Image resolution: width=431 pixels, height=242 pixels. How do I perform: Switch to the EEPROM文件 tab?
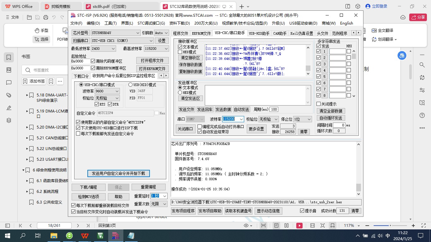coord(201,33)
